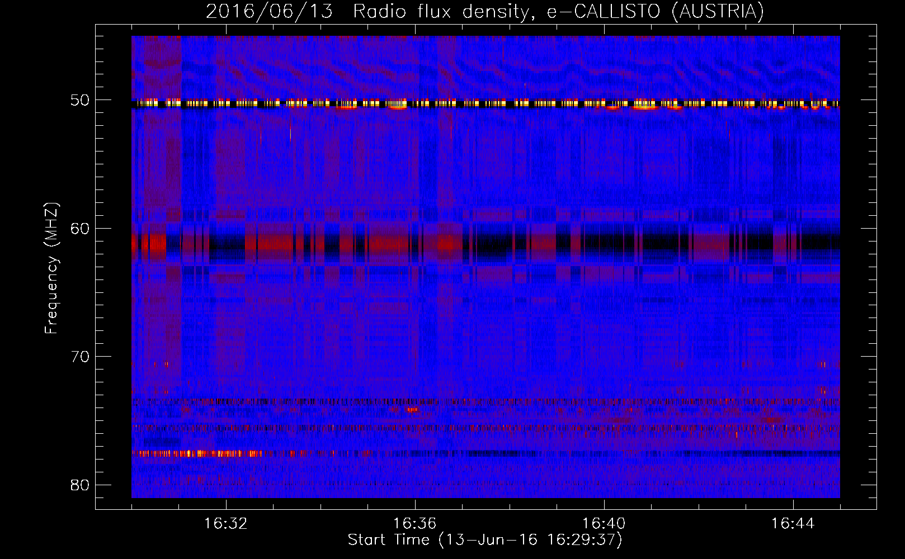The height and width of the screenshot is (559, 905).
Task: Click the bright red streak near 78 MHz
Action: click(x=197, y=453)
